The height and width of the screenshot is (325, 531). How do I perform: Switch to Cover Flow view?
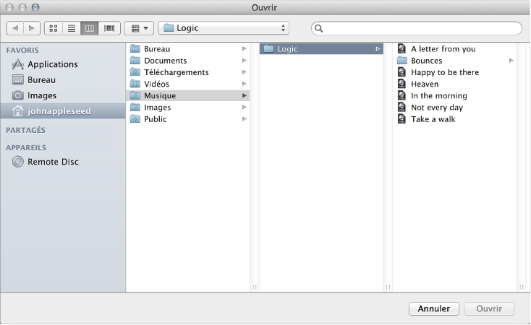click(x=109, y=28)
